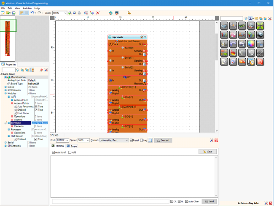The image size is (274, 207).
Task: Open the File menu
Action: point(3,8)
